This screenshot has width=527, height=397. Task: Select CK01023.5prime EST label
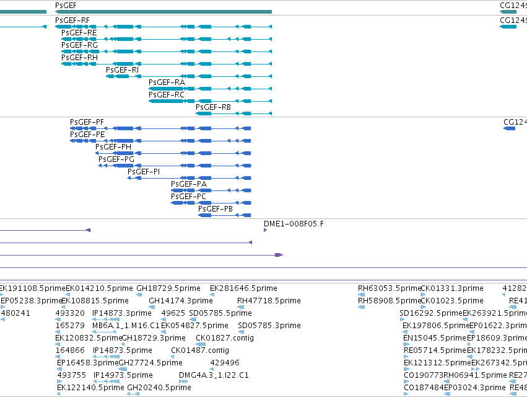[x=452, y=301]
